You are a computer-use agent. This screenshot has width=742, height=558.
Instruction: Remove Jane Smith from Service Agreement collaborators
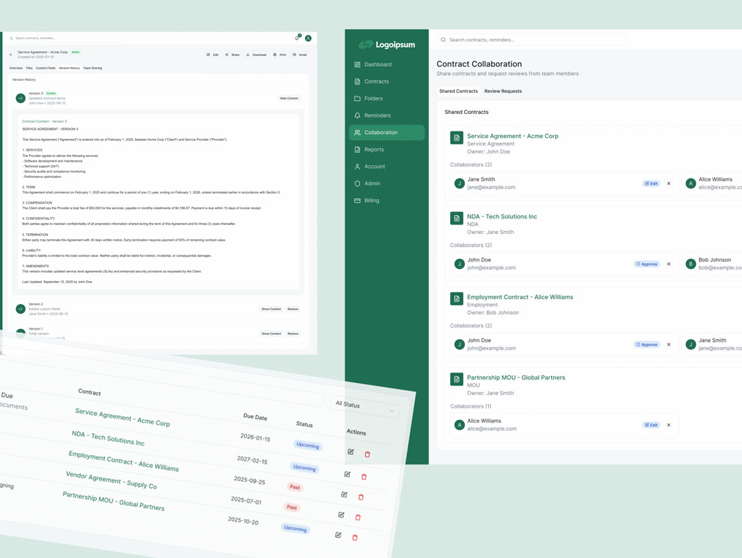(668, 183)
